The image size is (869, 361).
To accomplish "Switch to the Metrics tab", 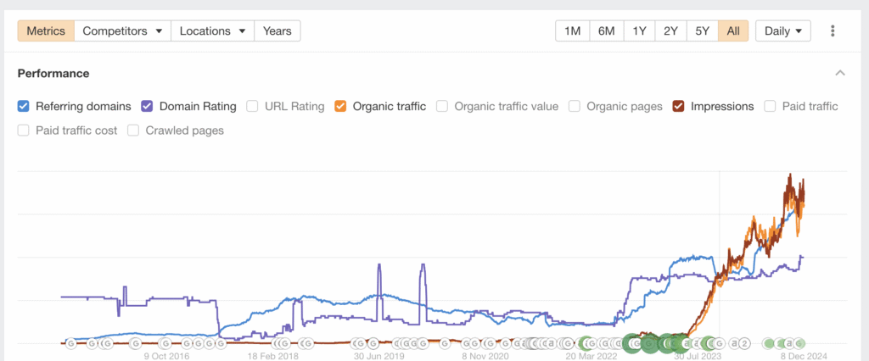I will (46, 31).
